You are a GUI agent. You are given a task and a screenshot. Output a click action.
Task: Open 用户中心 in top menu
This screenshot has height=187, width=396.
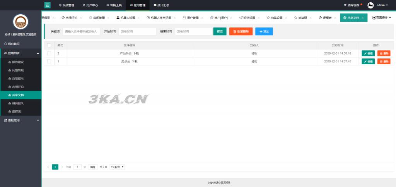[x=90, y=5]
